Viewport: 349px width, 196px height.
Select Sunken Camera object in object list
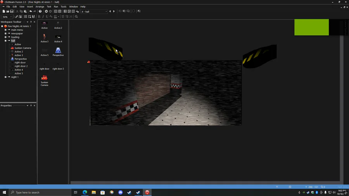pos(45,81)
